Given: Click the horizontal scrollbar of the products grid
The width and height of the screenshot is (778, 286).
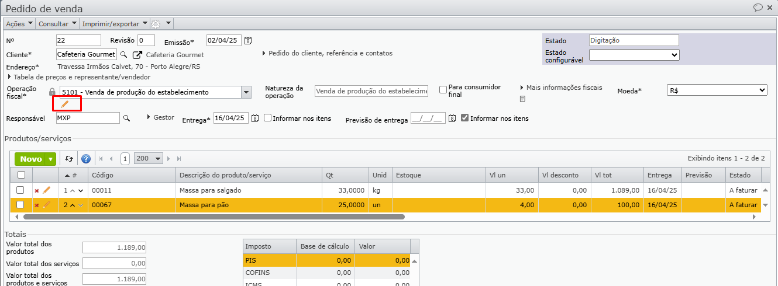Looking at the screenshot, I should pyautogui.click(x=214, y=217).
